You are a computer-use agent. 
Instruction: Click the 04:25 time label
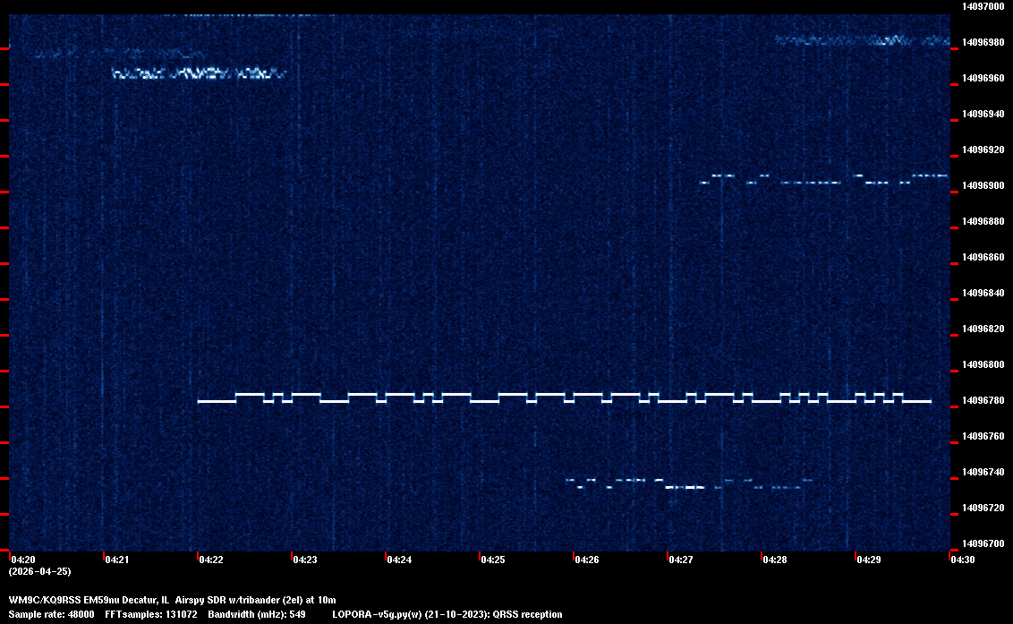[x=492, y=560]
